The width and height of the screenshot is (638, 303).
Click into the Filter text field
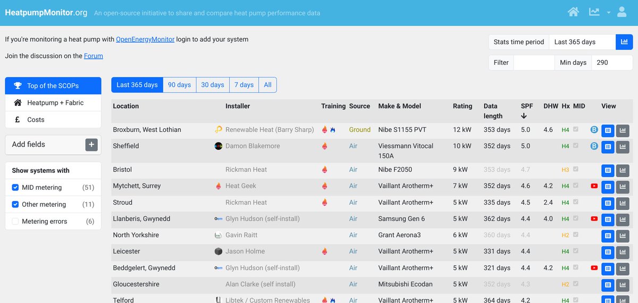click(x=534, y=63)
